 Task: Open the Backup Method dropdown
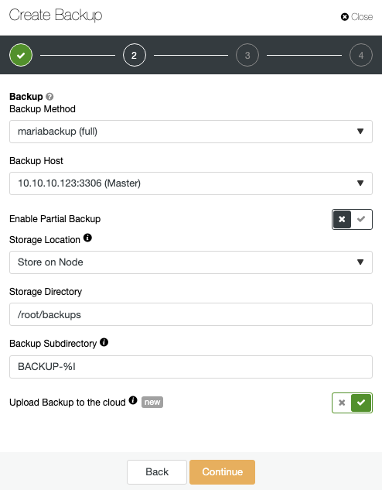point(191,132)
